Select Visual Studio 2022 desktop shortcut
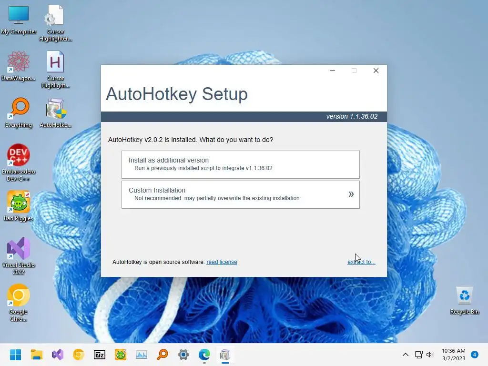This screenshot has width=488, height=366. pos(19,256)
